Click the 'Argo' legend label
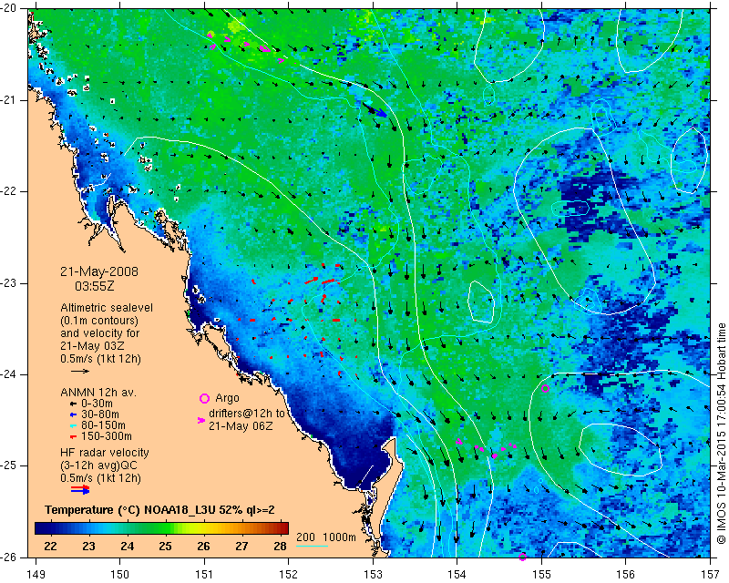Screen dimensions: 729x583 227,398
